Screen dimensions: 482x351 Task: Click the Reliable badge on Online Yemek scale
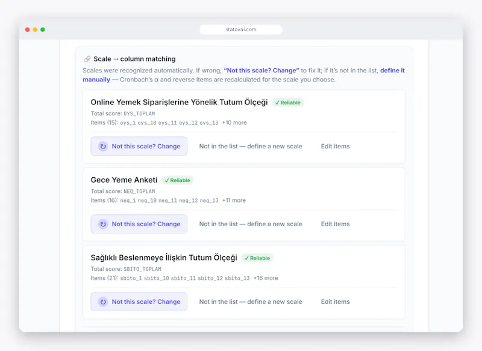pyautogui.click(x=288, y=103)
